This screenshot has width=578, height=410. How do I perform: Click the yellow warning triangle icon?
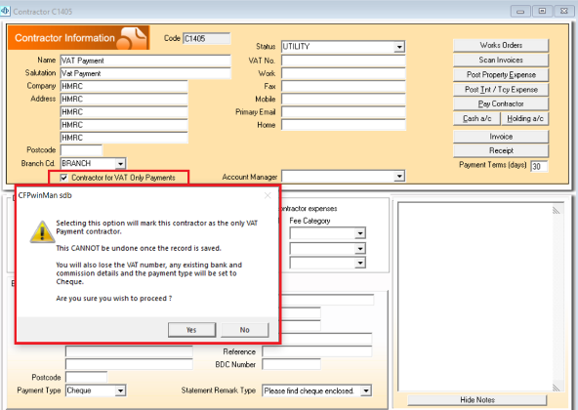(x=42, y=232)
